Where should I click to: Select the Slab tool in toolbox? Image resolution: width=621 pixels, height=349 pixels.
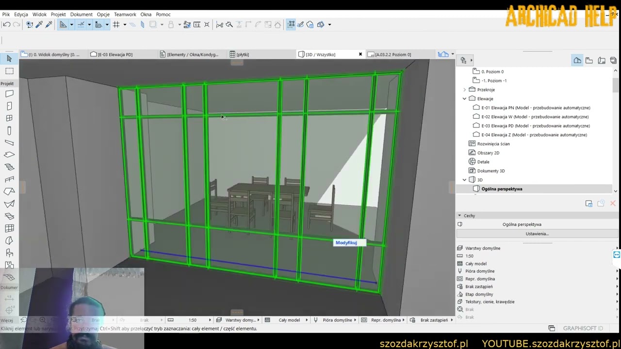tap(9, 155)
